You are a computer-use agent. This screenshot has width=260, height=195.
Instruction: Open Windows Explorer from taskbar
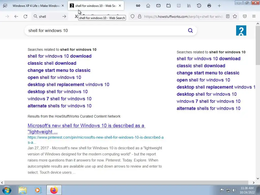pos(23,190)
